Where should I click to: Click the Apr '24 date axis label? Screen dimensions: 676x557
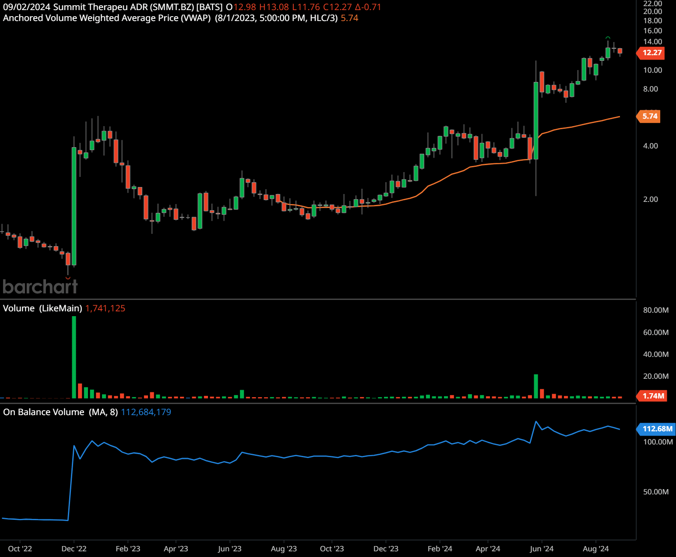488,549
